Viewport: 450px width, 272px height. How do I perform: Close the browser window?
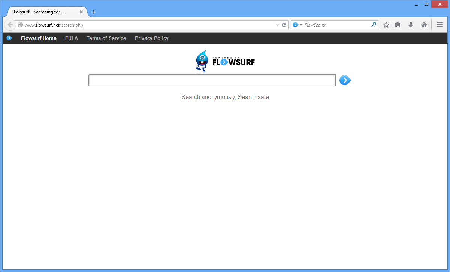click(x=439, y=4)
